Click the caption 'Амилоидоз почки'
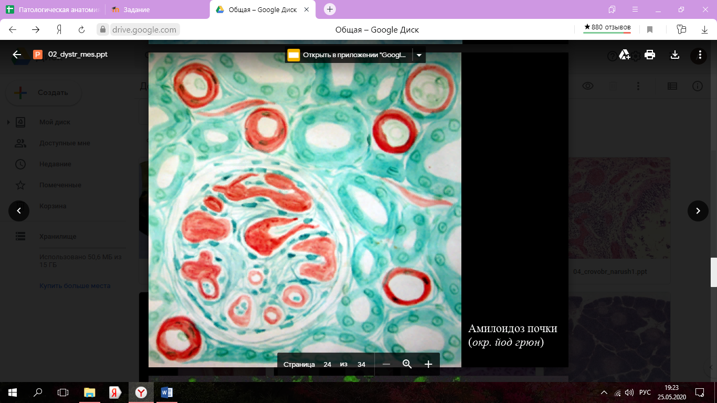The width and height of the screenshot is (717, 403). (x=512, y=328)
